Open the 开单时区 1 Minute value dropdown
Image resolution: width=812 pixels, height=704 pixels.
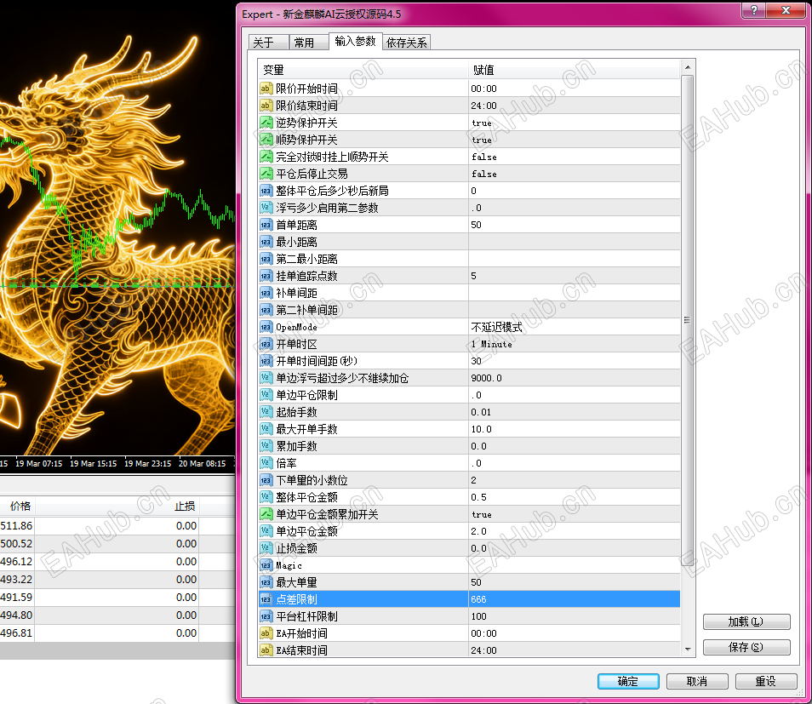(575, 344)
